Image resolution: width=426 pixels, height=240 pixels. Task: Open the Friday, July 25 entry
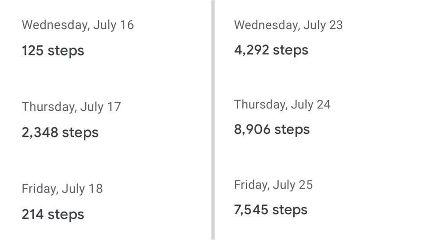(x=273, y=185)
